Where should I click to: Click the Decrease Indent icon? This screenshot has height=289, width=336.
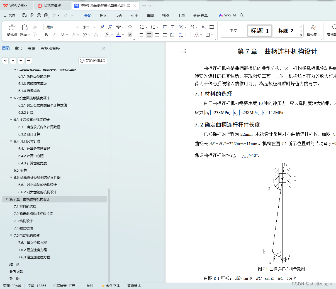click(x=165, y=27)
